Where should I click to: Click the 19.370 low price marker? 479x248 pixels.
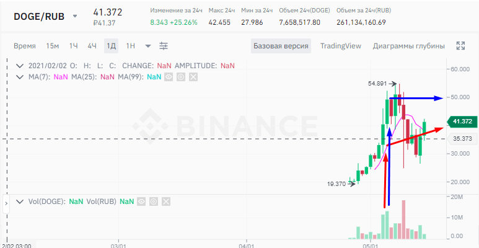(x=336, y=184)
